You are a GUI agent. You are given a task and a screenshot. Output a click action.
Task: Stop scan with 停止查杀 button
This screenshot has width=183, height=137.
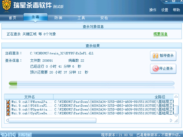coord(163,69)
